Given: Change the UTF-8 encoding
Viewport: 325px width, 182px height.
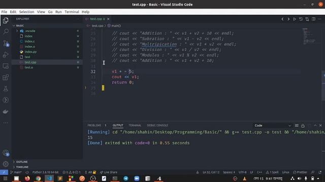Looking at the screenshot, I should pyautogui.click(x=242, y=172).
